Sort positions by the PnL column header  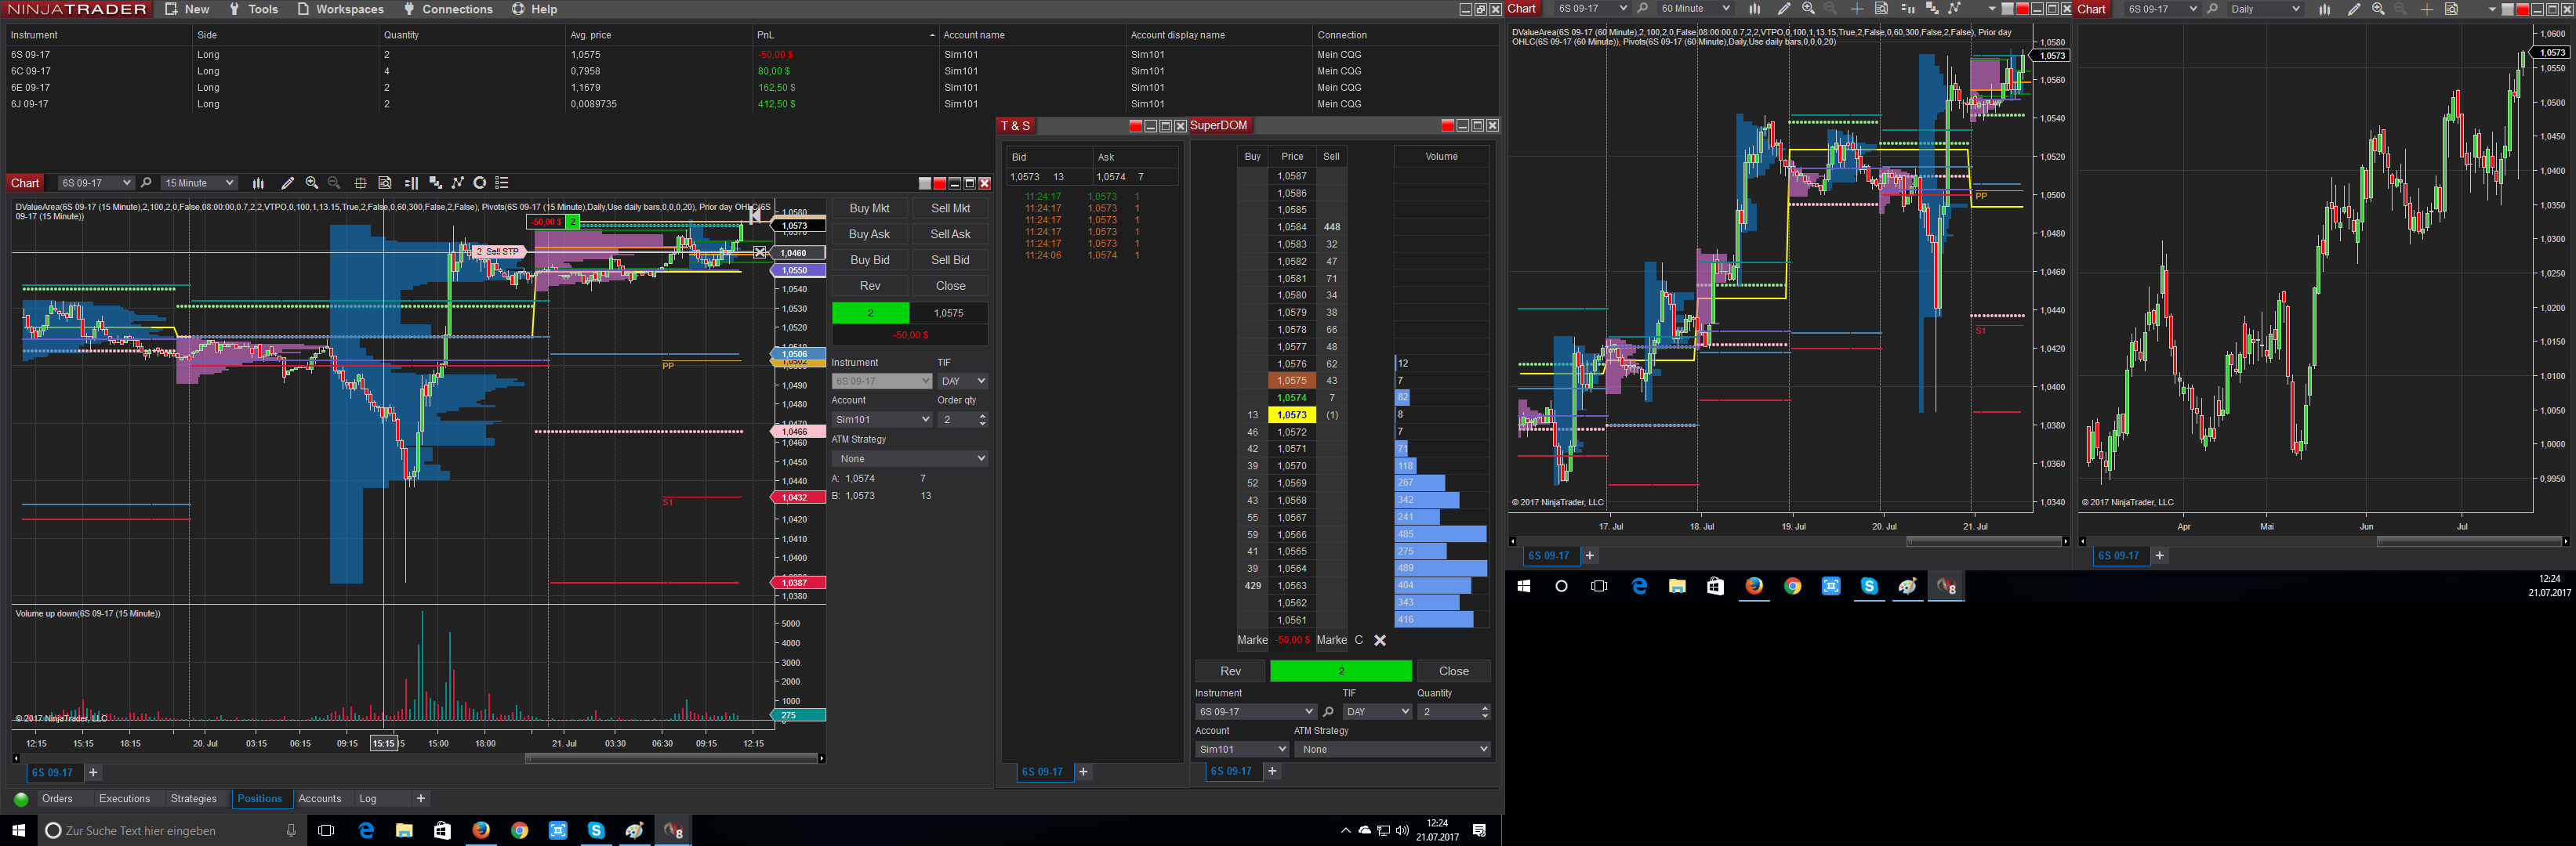pos(845,35)
